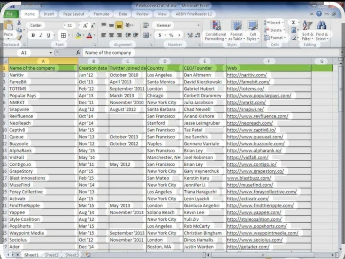Click Align Text Left icon
The image size is (345, 259).
[103, 35]
